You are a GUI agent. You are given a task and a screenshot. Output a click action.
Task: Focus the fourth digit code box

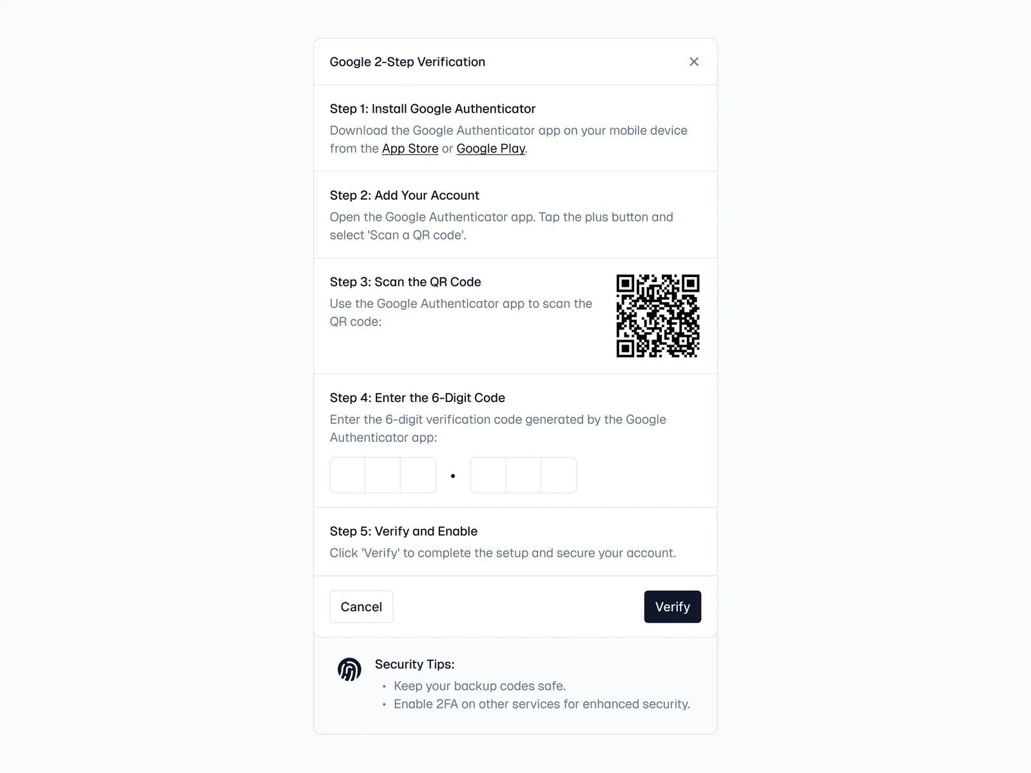pyautogui.click(x=488, y=475)
